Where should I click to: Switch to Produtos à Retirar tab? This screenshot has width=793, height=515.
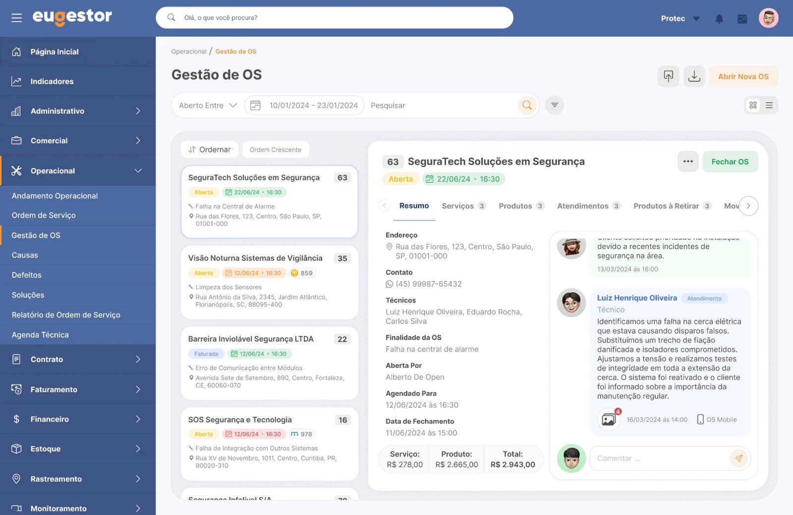point(672,206)
